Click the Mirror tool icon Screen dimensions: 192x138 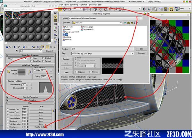145,9
